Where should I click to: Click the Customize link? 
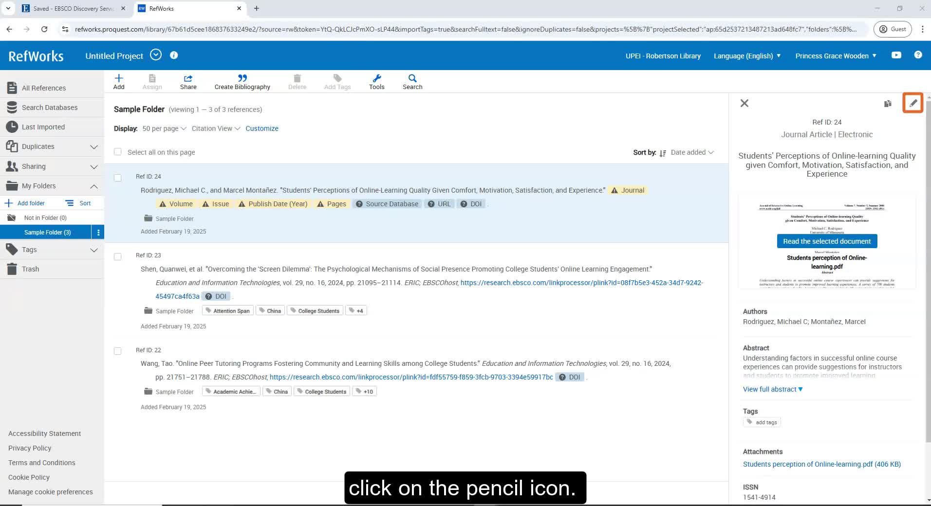point(261,128)
